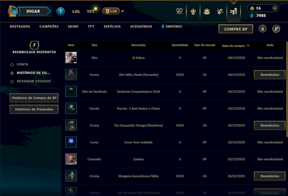Click the Sentinela Conquistadora 2018 thumbnail
The image size is (288, 196).
[71, 91]
